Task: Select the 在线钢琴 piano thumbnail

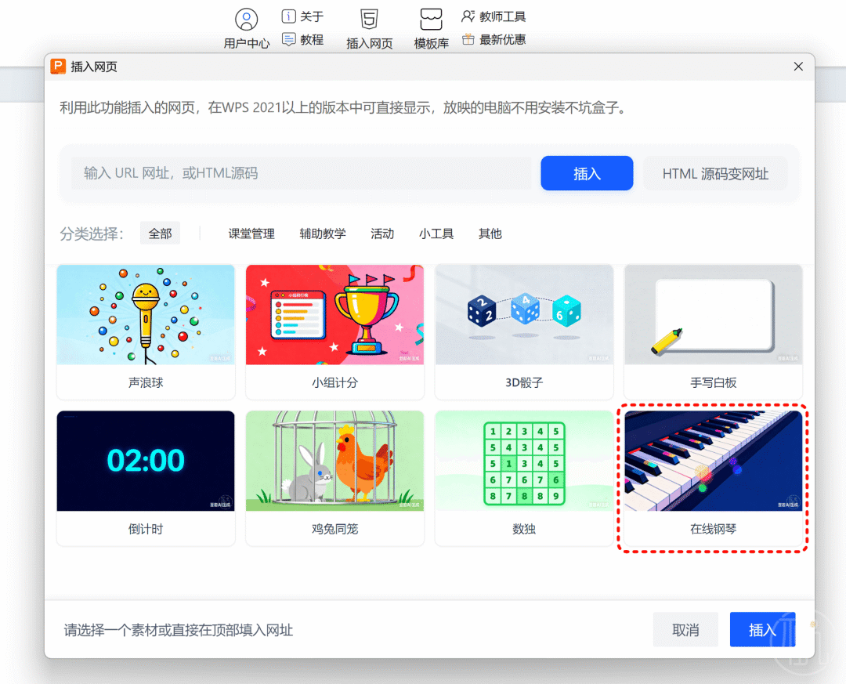Action: click(714, 461)
